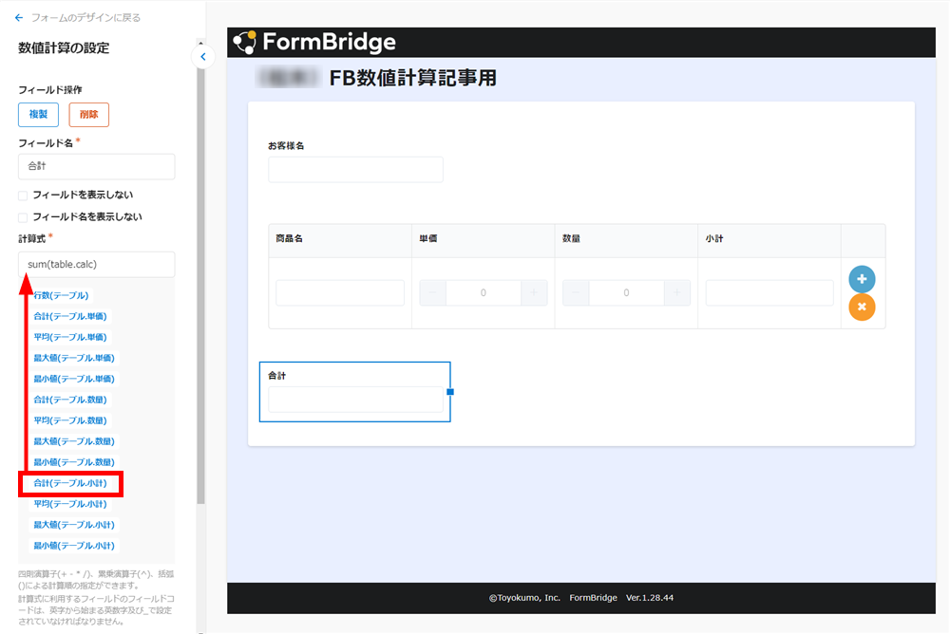
Task: Insert 合計(テーブル.小計) into the formula
Action: coord(69,483)
